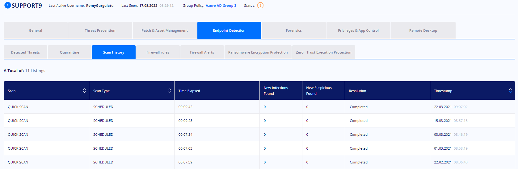The image size is (518, 169).
Task: Click timestamp 22.03.2021 09:07:02
Action: pyautogui.click(x=451, y=107)
